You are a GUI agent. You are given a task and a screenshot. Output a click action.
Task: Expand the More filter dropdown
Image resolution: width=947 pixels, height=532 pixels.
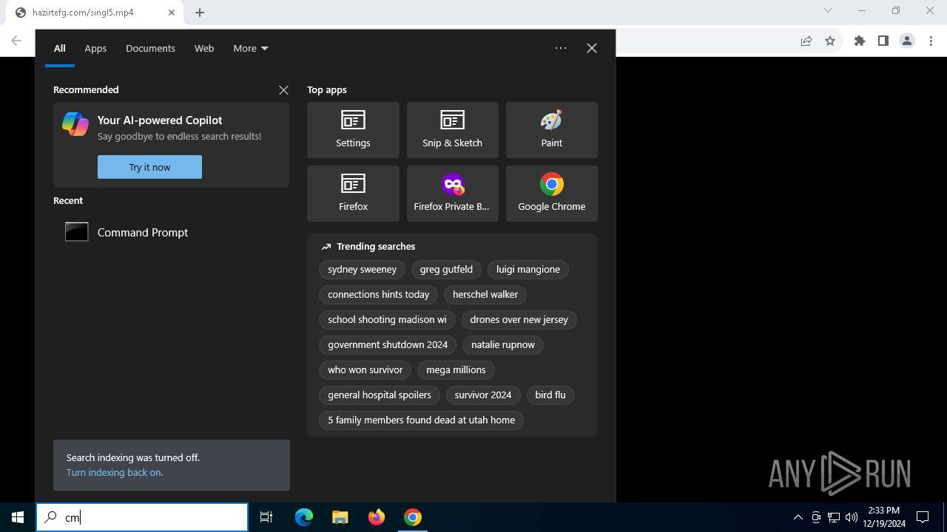coord(251,48)
